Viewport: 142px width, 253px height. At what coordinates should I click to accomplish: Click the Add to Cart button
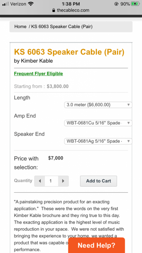point(99,181)
